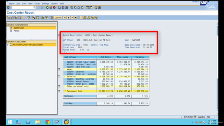Click the green Enter checkmark icon

pos(8,7)
